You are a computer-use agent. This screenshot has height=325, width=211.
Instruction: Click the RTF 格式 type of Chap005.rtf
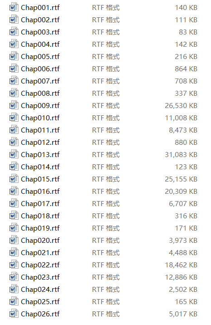click(x=106, y=57)
